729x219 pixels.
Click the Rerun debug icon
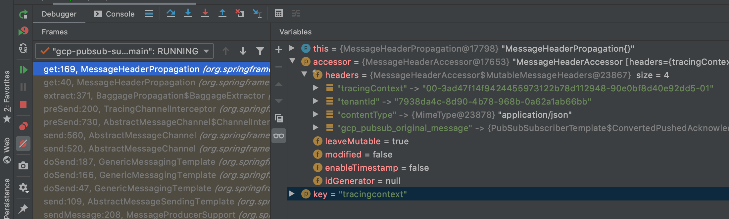coord(23,14)
